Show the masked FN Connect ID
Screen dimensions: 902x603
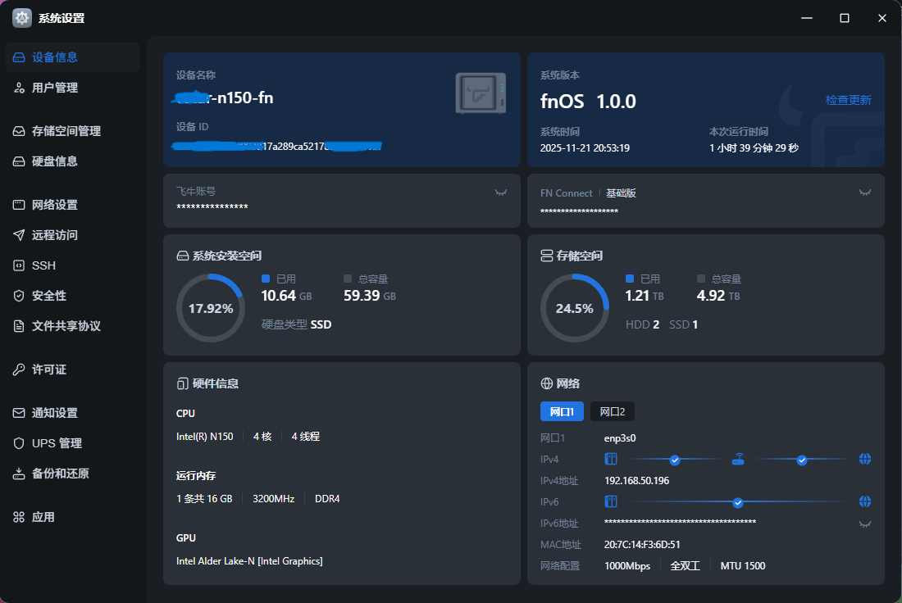(864, 193)
